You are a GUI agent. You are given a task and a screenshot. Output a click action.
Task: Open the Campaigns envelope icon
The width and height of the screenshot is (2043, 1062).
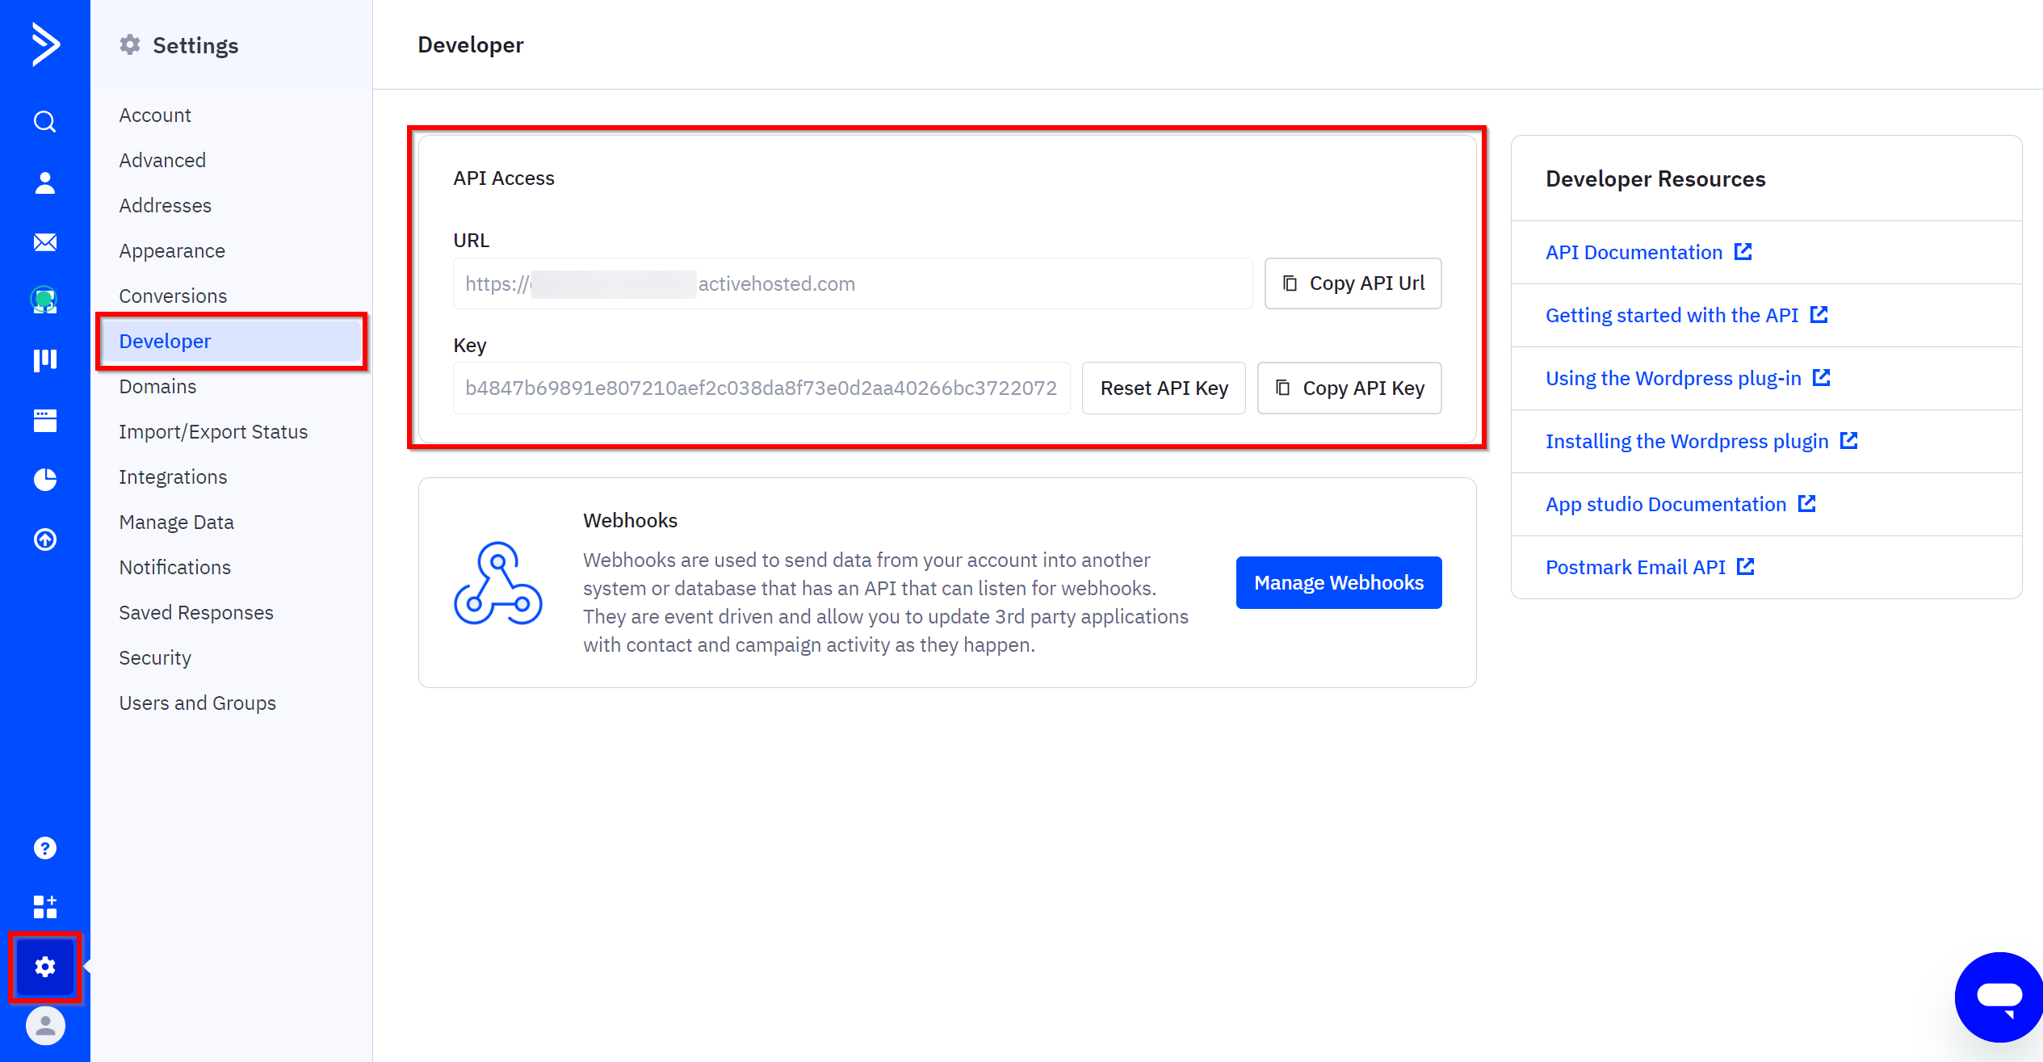(x=45, y=242)
